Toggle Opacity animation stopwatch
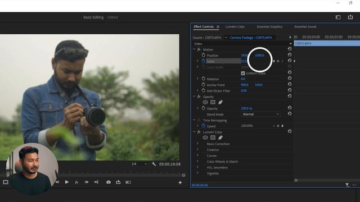The height and width of the screenshot is (202, 360). [204, 108]
